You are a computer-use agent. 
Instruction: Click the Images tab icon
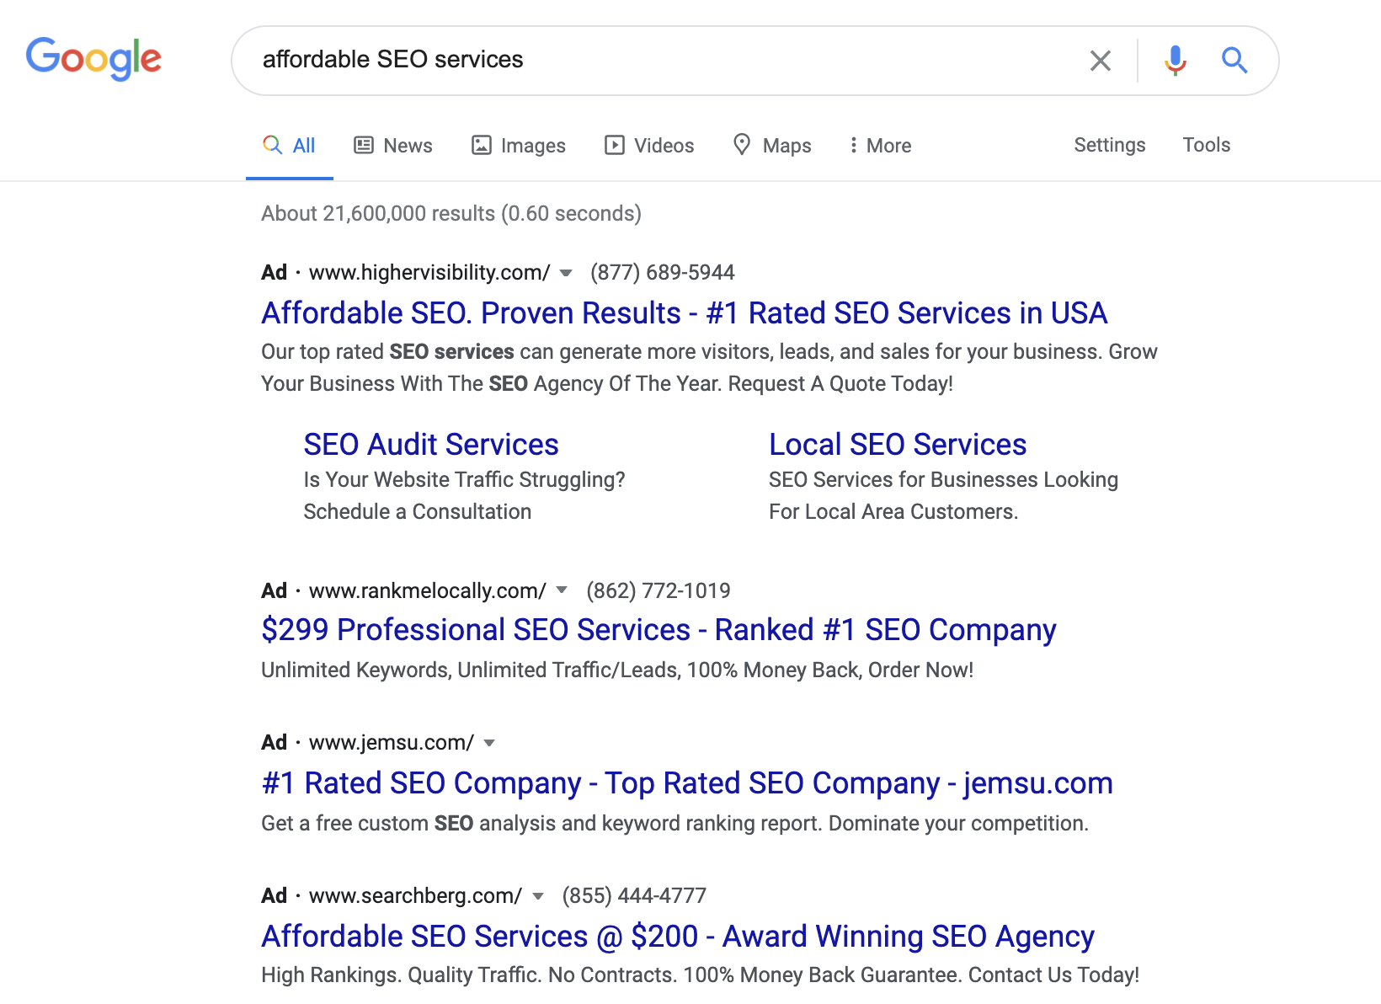click(x=481, y=145)
